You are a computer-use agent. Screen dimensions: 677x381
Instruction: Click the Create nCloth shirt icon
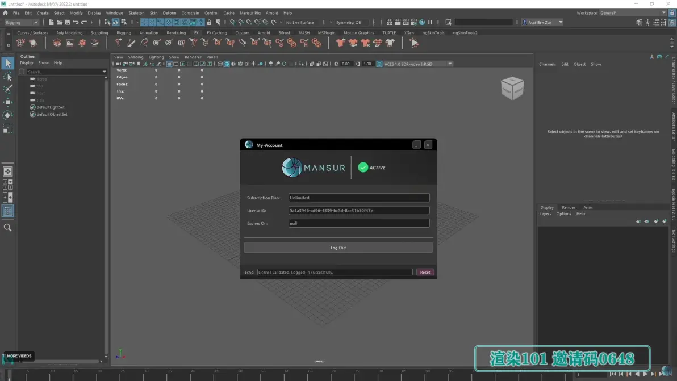tap(340, 43)
